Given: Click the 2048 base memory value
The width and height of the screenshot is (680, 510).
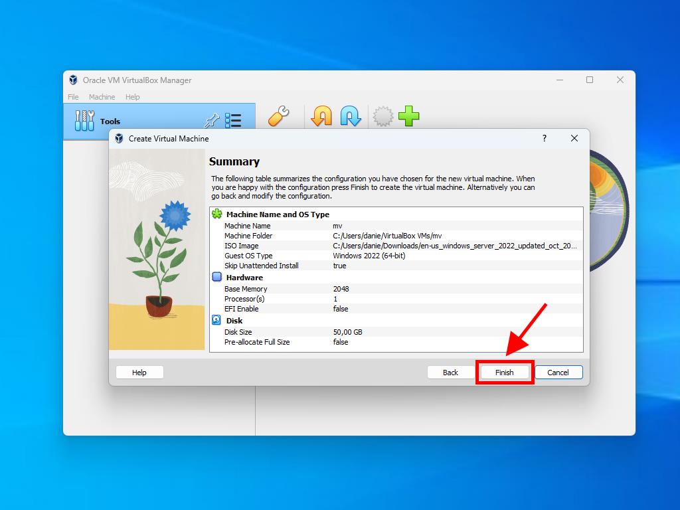Looking at the screenshot, I should point(341,289).
